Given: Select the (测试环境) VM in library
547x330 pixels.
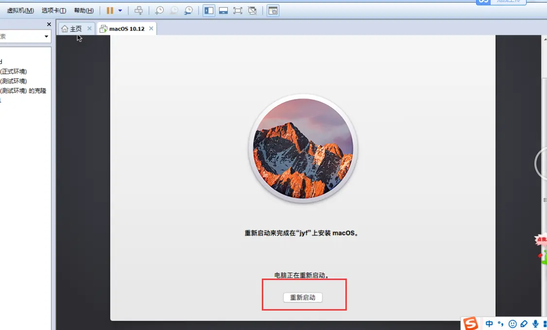Looking at the screenshot, I should coord(13,81).
